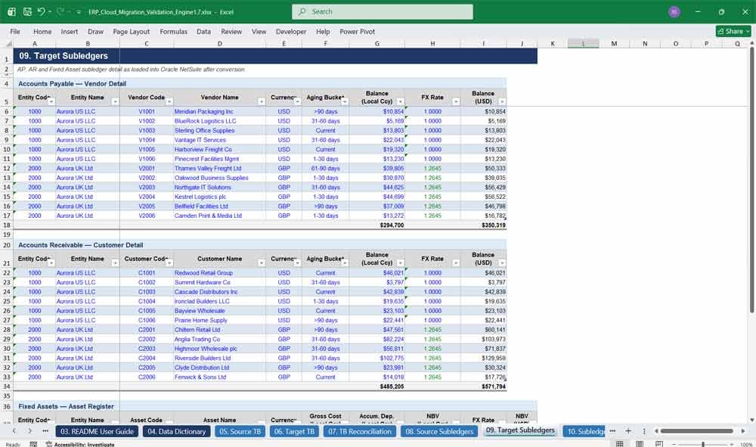Select customer code cell C2003
The height and width of the screenshot is (447, 756).
click(147, 349)
